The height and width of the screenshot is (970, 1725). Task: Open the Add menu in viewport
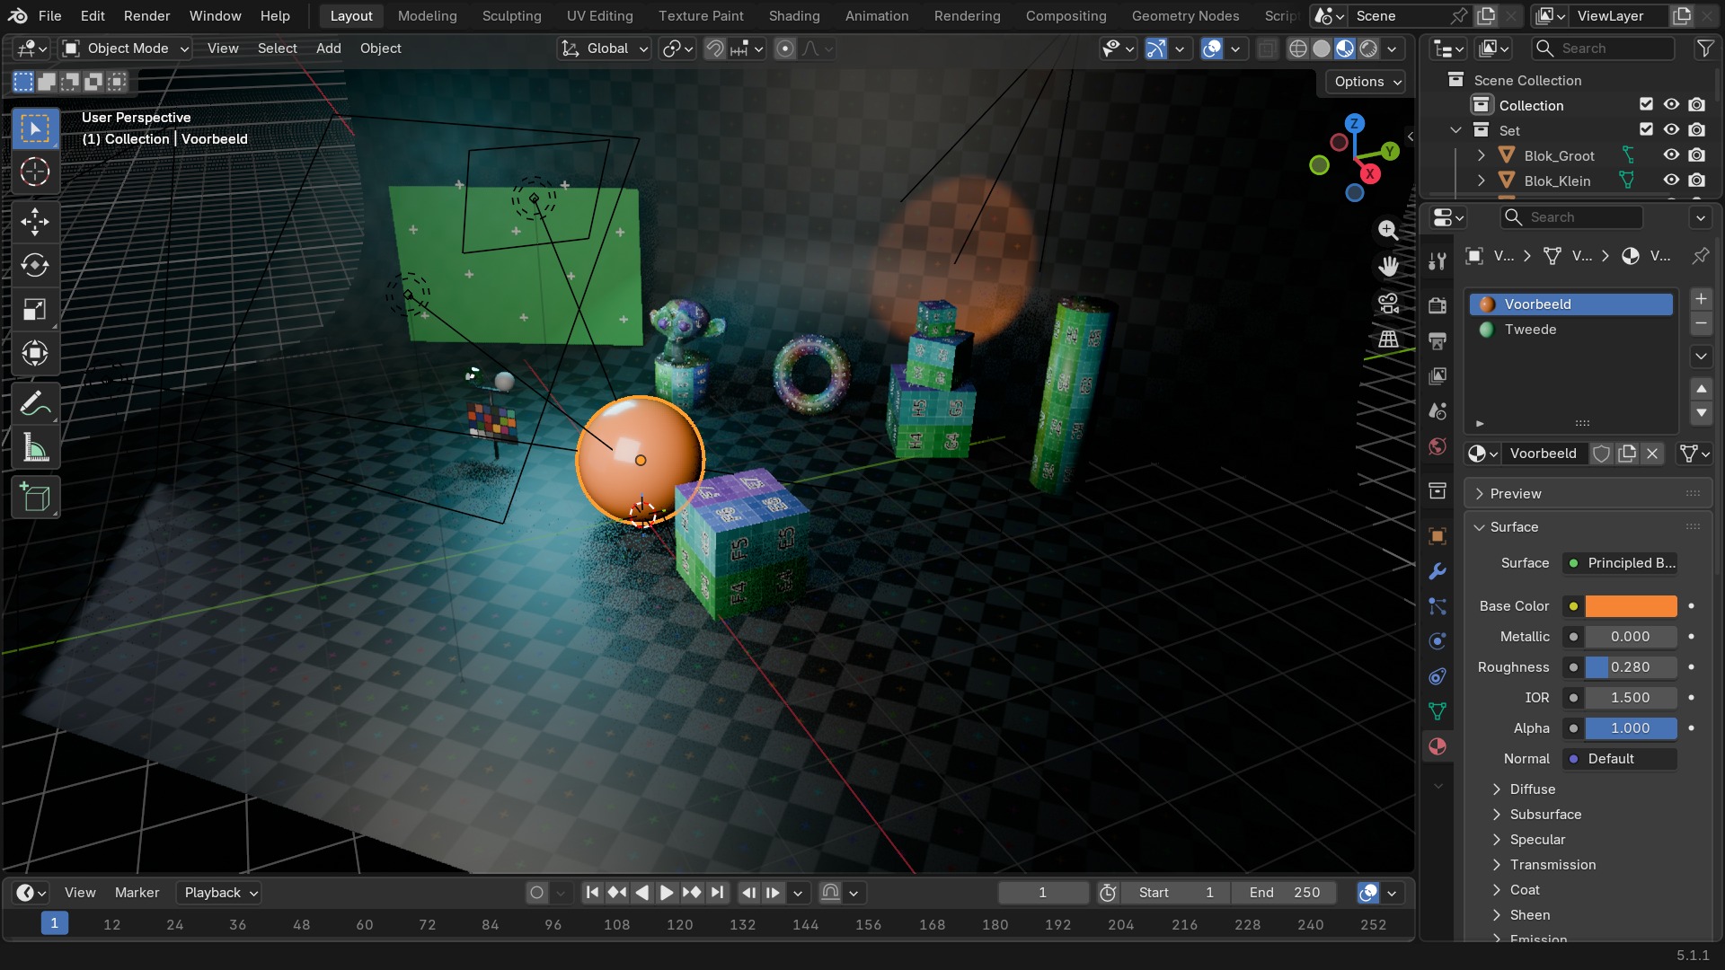pos(328,48)
